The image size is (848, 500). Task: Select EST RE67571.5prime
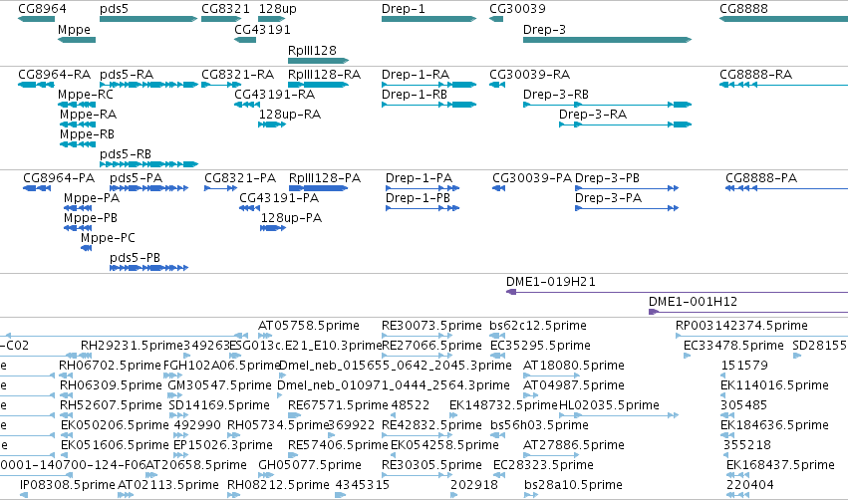pyautogui.click(x=294, y=415)
